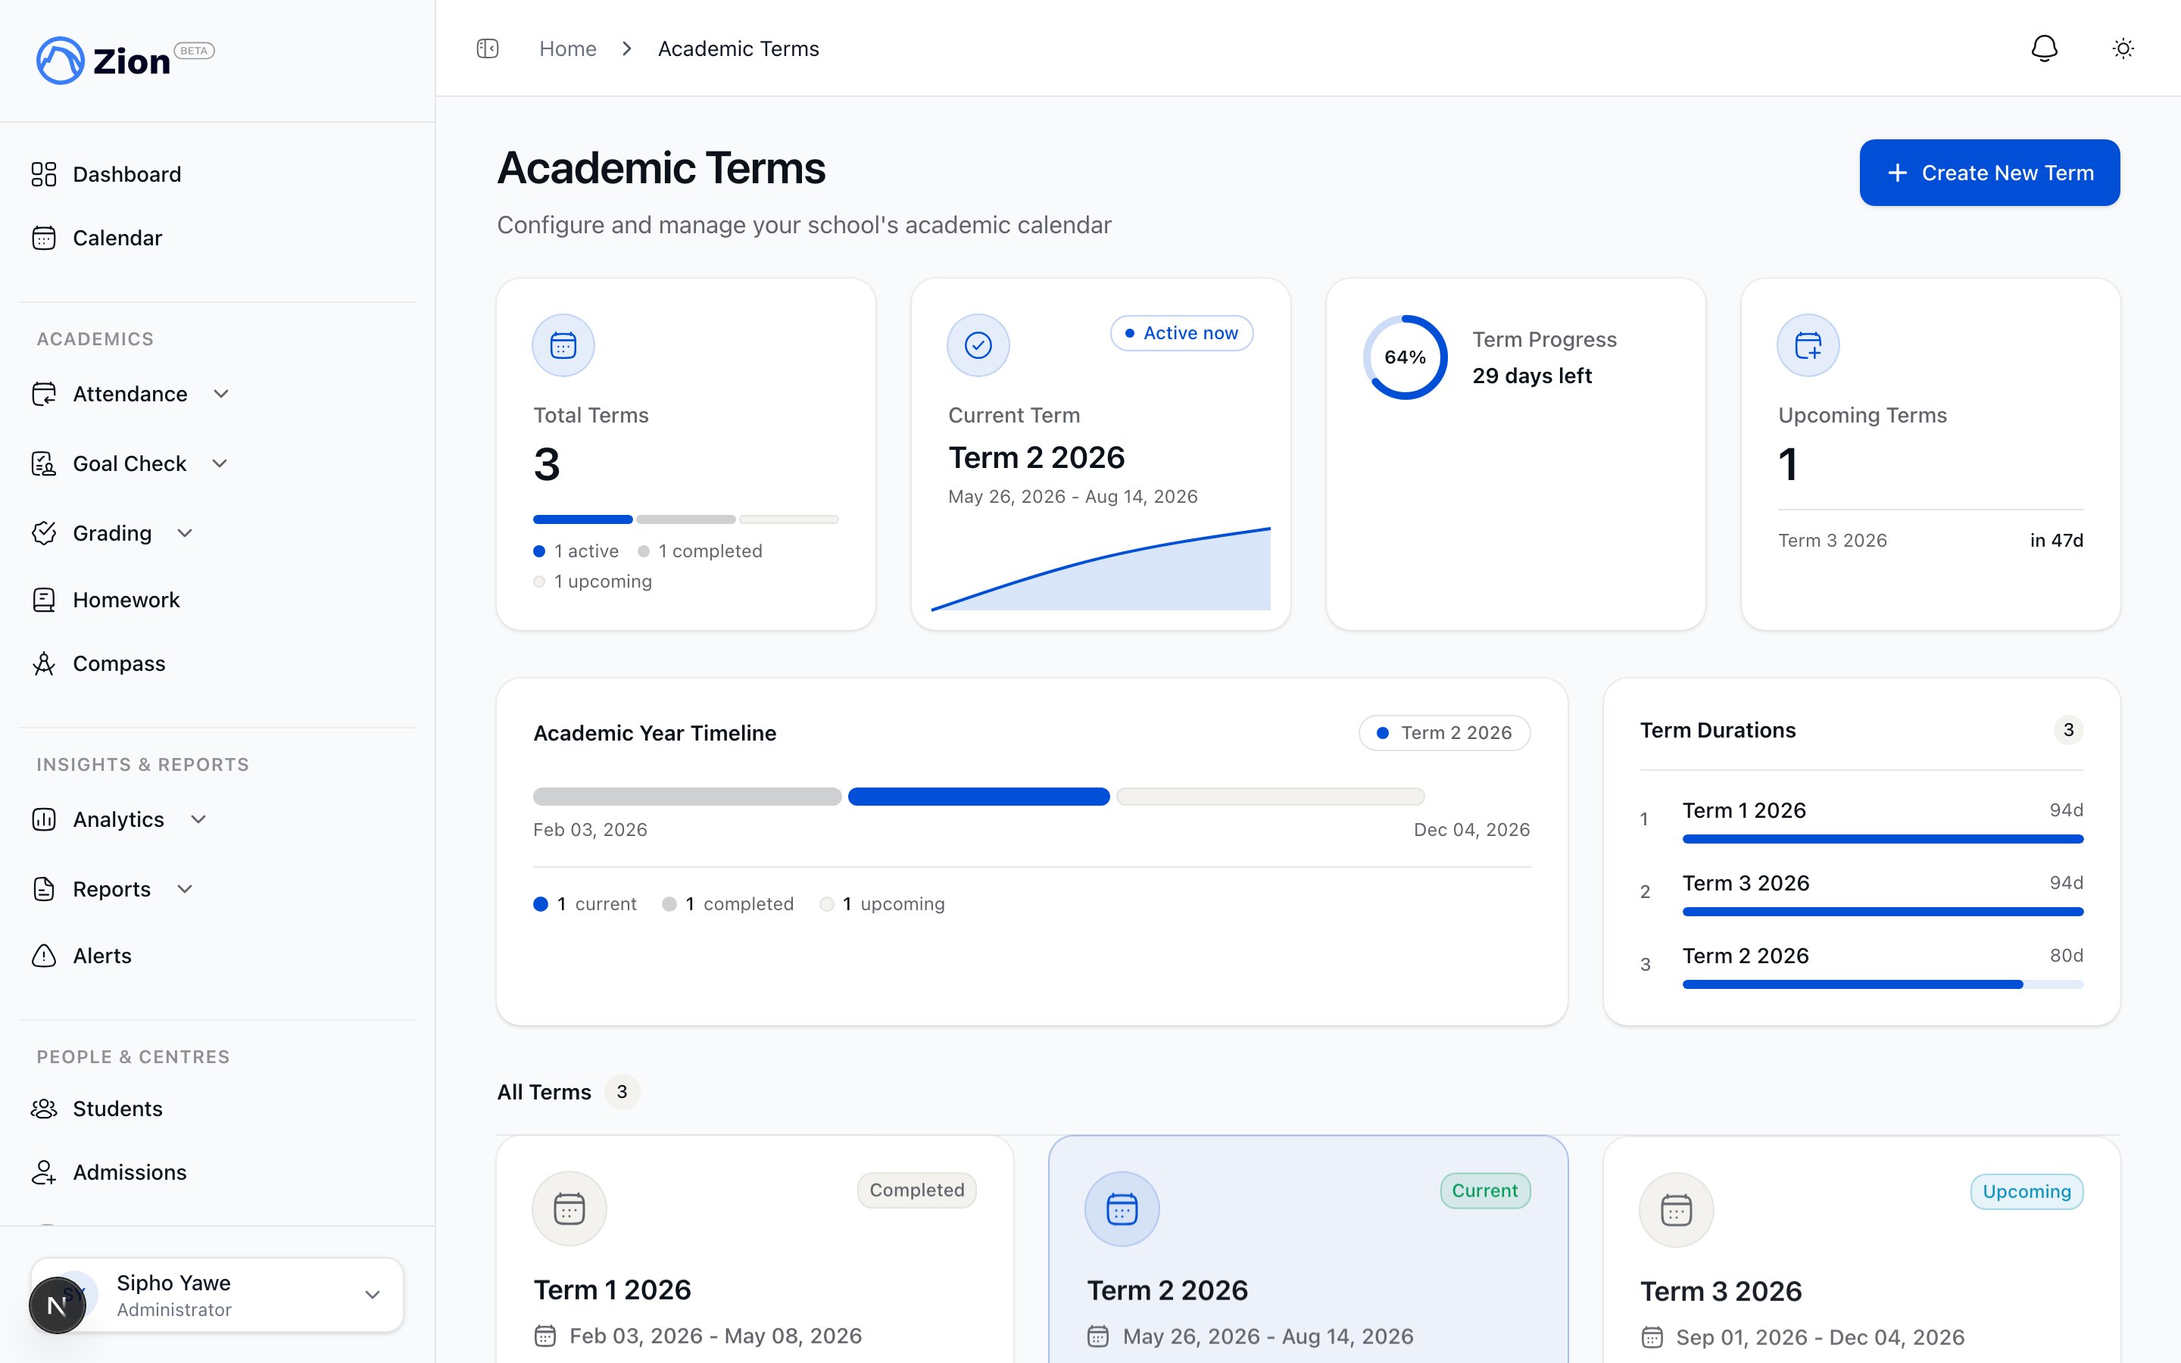Expand the Analytics chevron
Image resolution: width=2181 pixels, height=1363 pixels.
click(x=199, y=819)
